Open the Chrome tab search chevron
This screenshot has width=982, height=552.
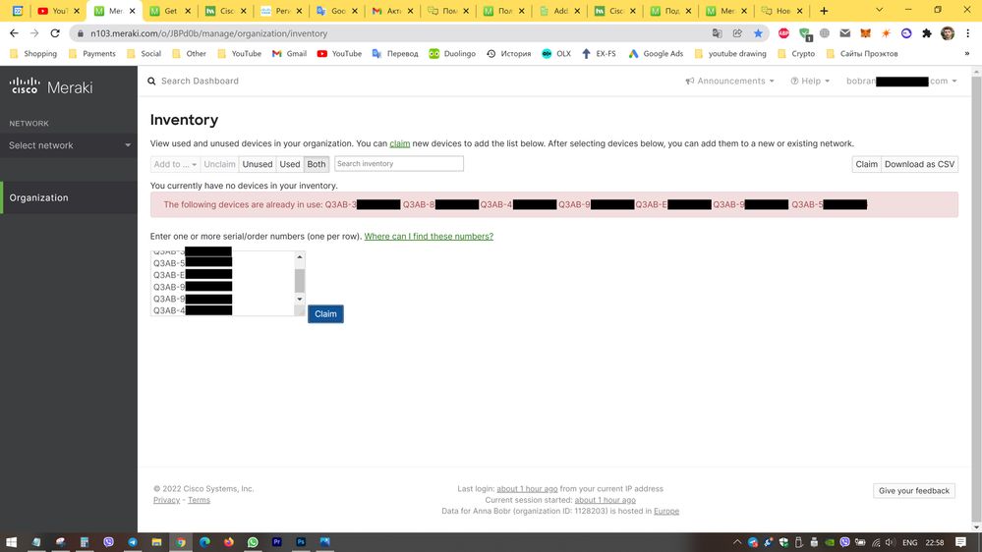[x=880, y=10]
